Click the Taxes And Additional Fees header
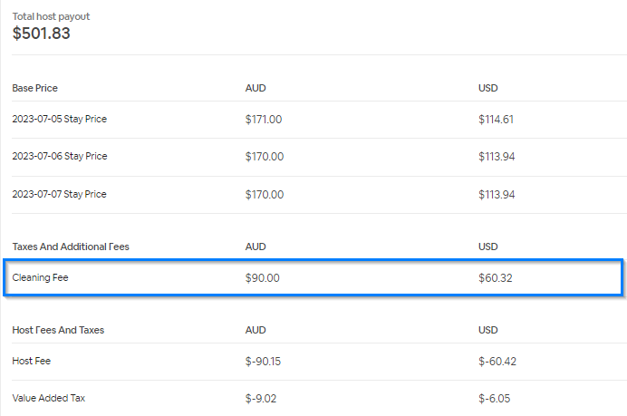627x416 pixels. [x=70, y=247]
